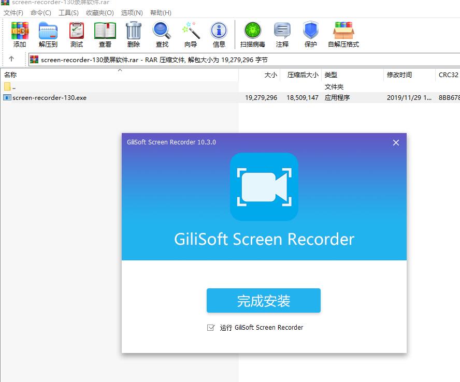Viewport: 460px width, 382px height.
Task: Open the 工具(S) menu
Action: click(x=69, y=12)
